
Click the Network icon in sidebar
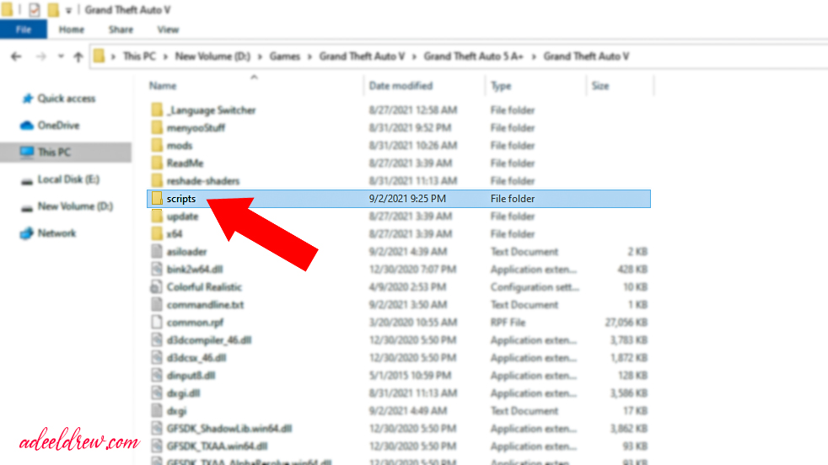26,233
